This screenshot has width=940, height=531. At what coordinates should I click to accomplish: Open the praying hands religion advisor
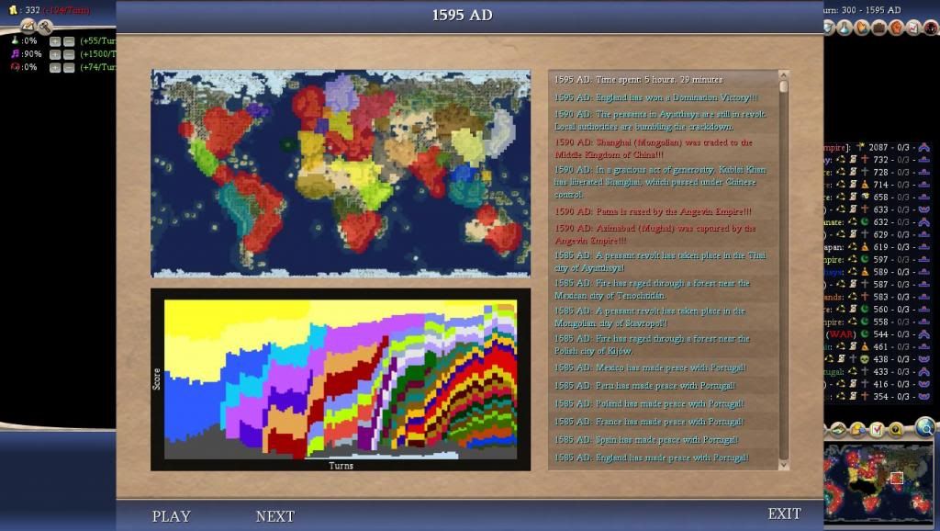pyautogui.click(x=862, y=27)
